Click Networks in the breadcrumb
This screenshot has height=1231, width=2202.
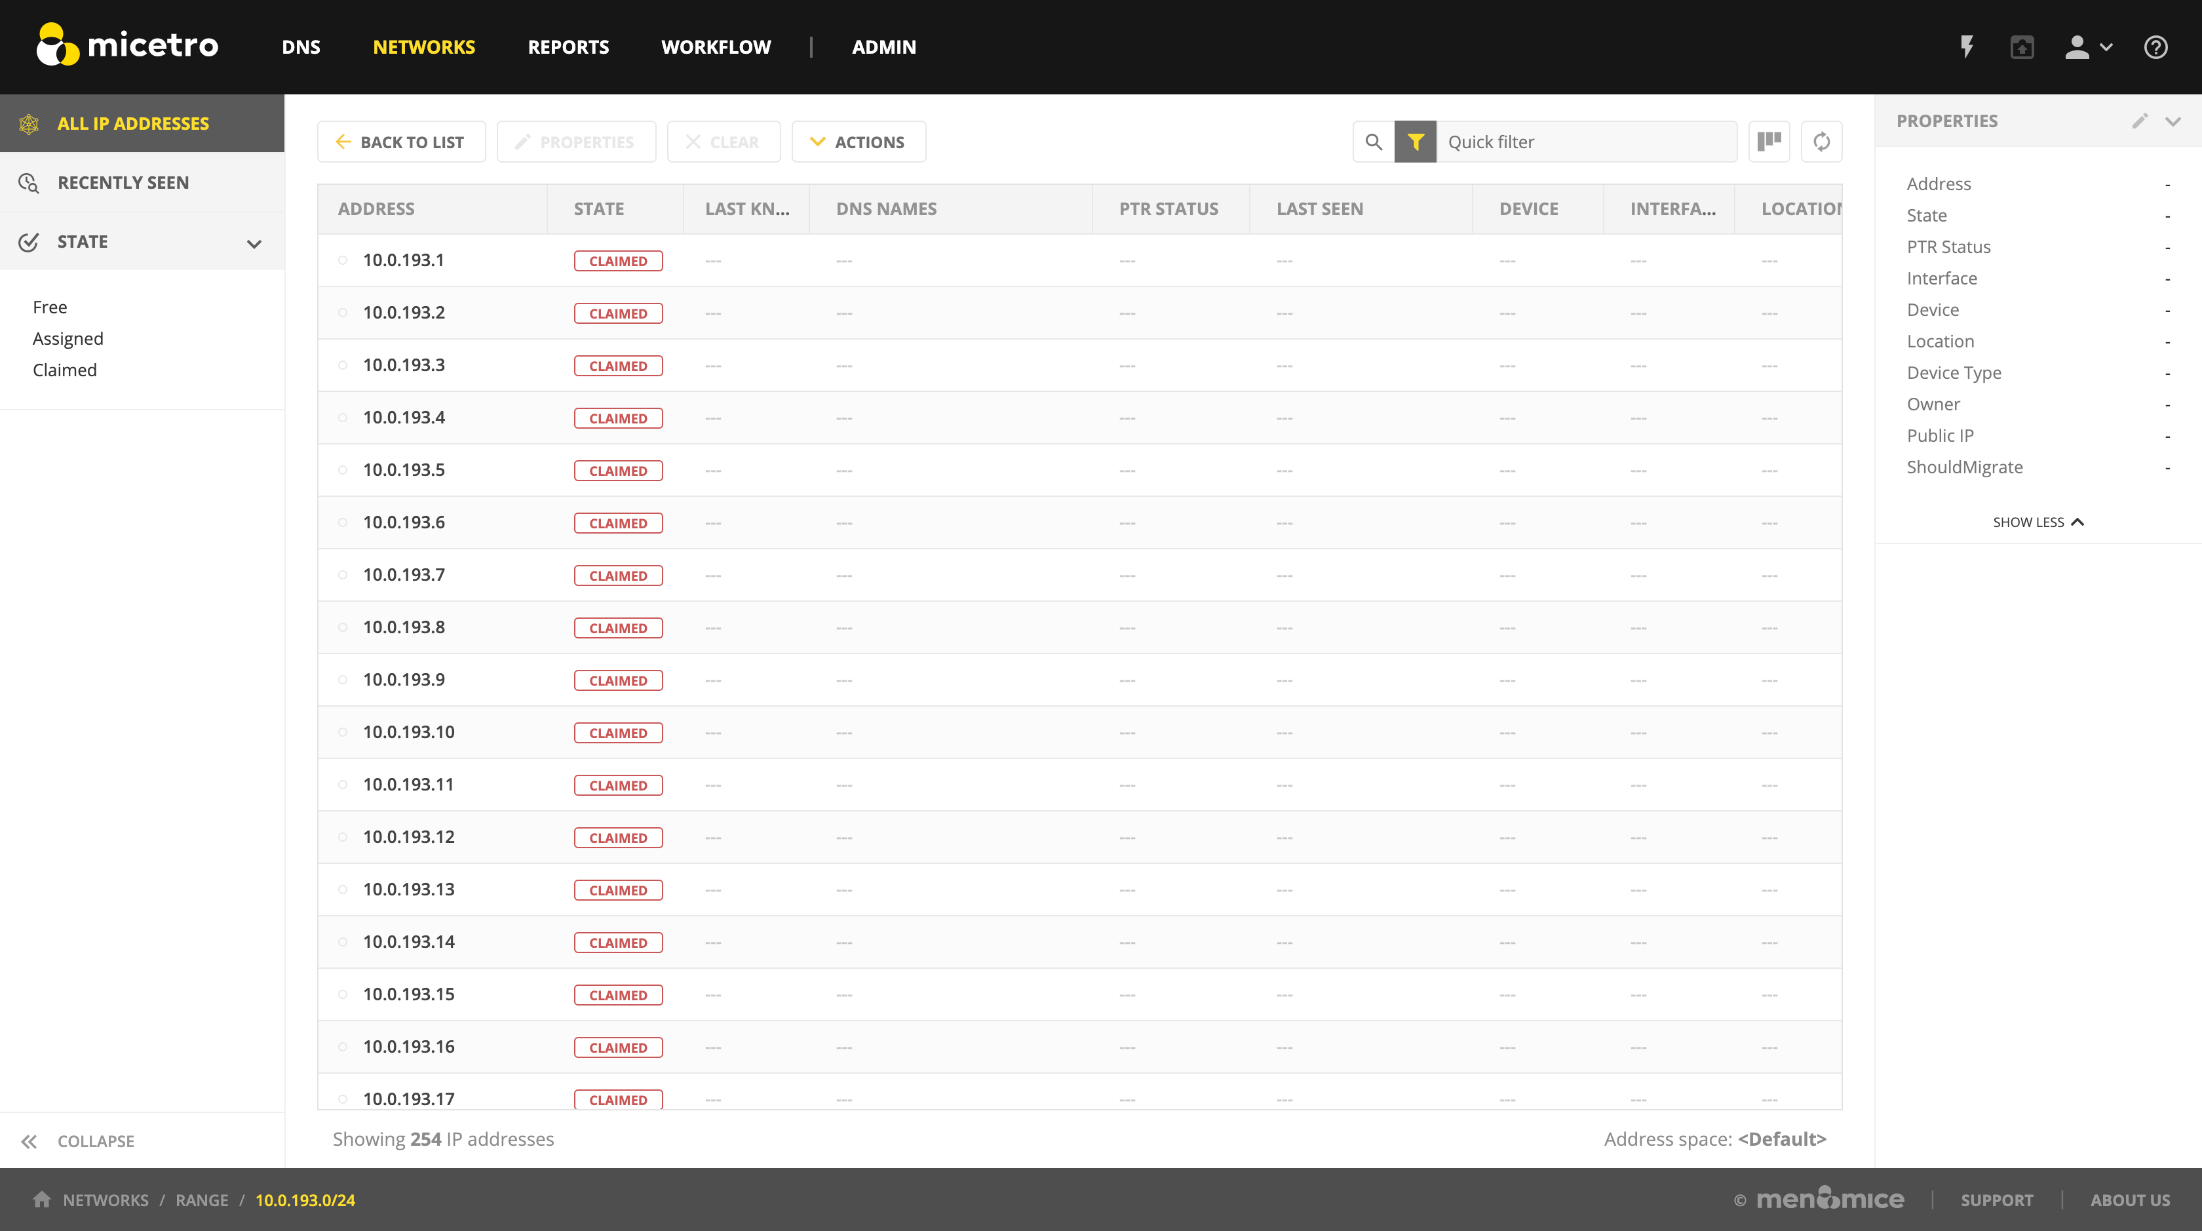106,1200
